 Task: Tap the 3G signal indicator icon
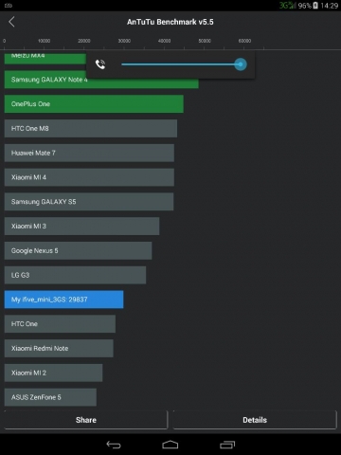click(x=288, y=6)
